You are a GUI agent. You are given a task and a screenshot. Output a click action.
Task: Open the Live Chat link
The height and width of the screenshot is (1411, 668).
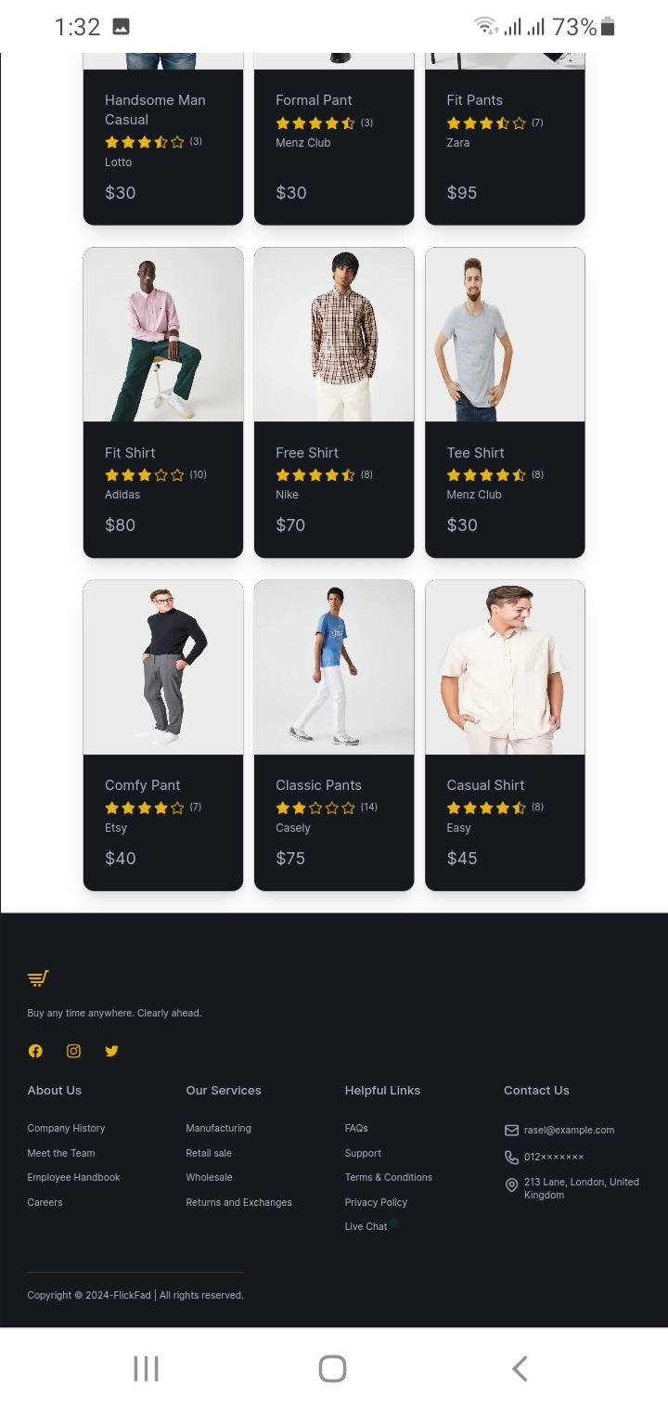366,1226
